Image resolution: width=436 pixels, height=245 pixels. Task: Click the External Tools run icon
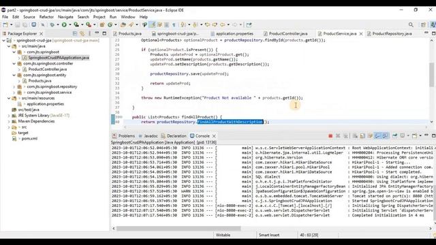point(89,24)
